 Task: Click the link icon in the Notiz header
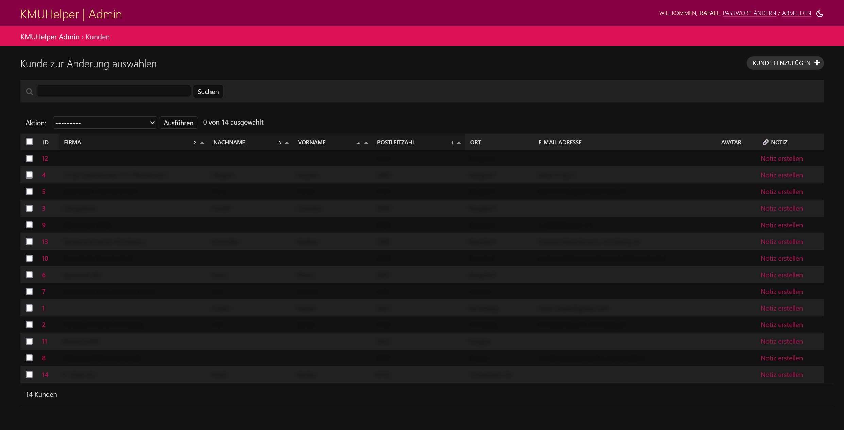[x=765, y=142]
